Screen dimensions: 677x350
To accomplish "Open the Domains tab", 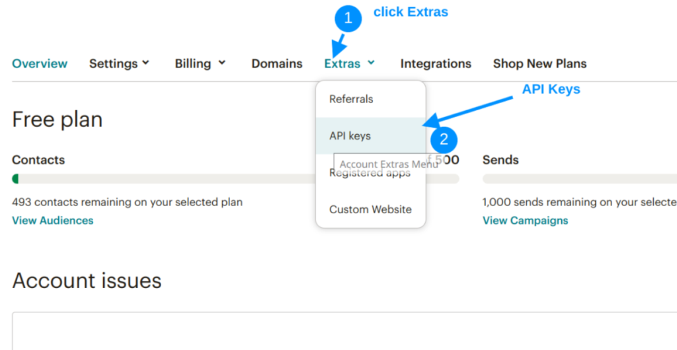I will 277,64.
